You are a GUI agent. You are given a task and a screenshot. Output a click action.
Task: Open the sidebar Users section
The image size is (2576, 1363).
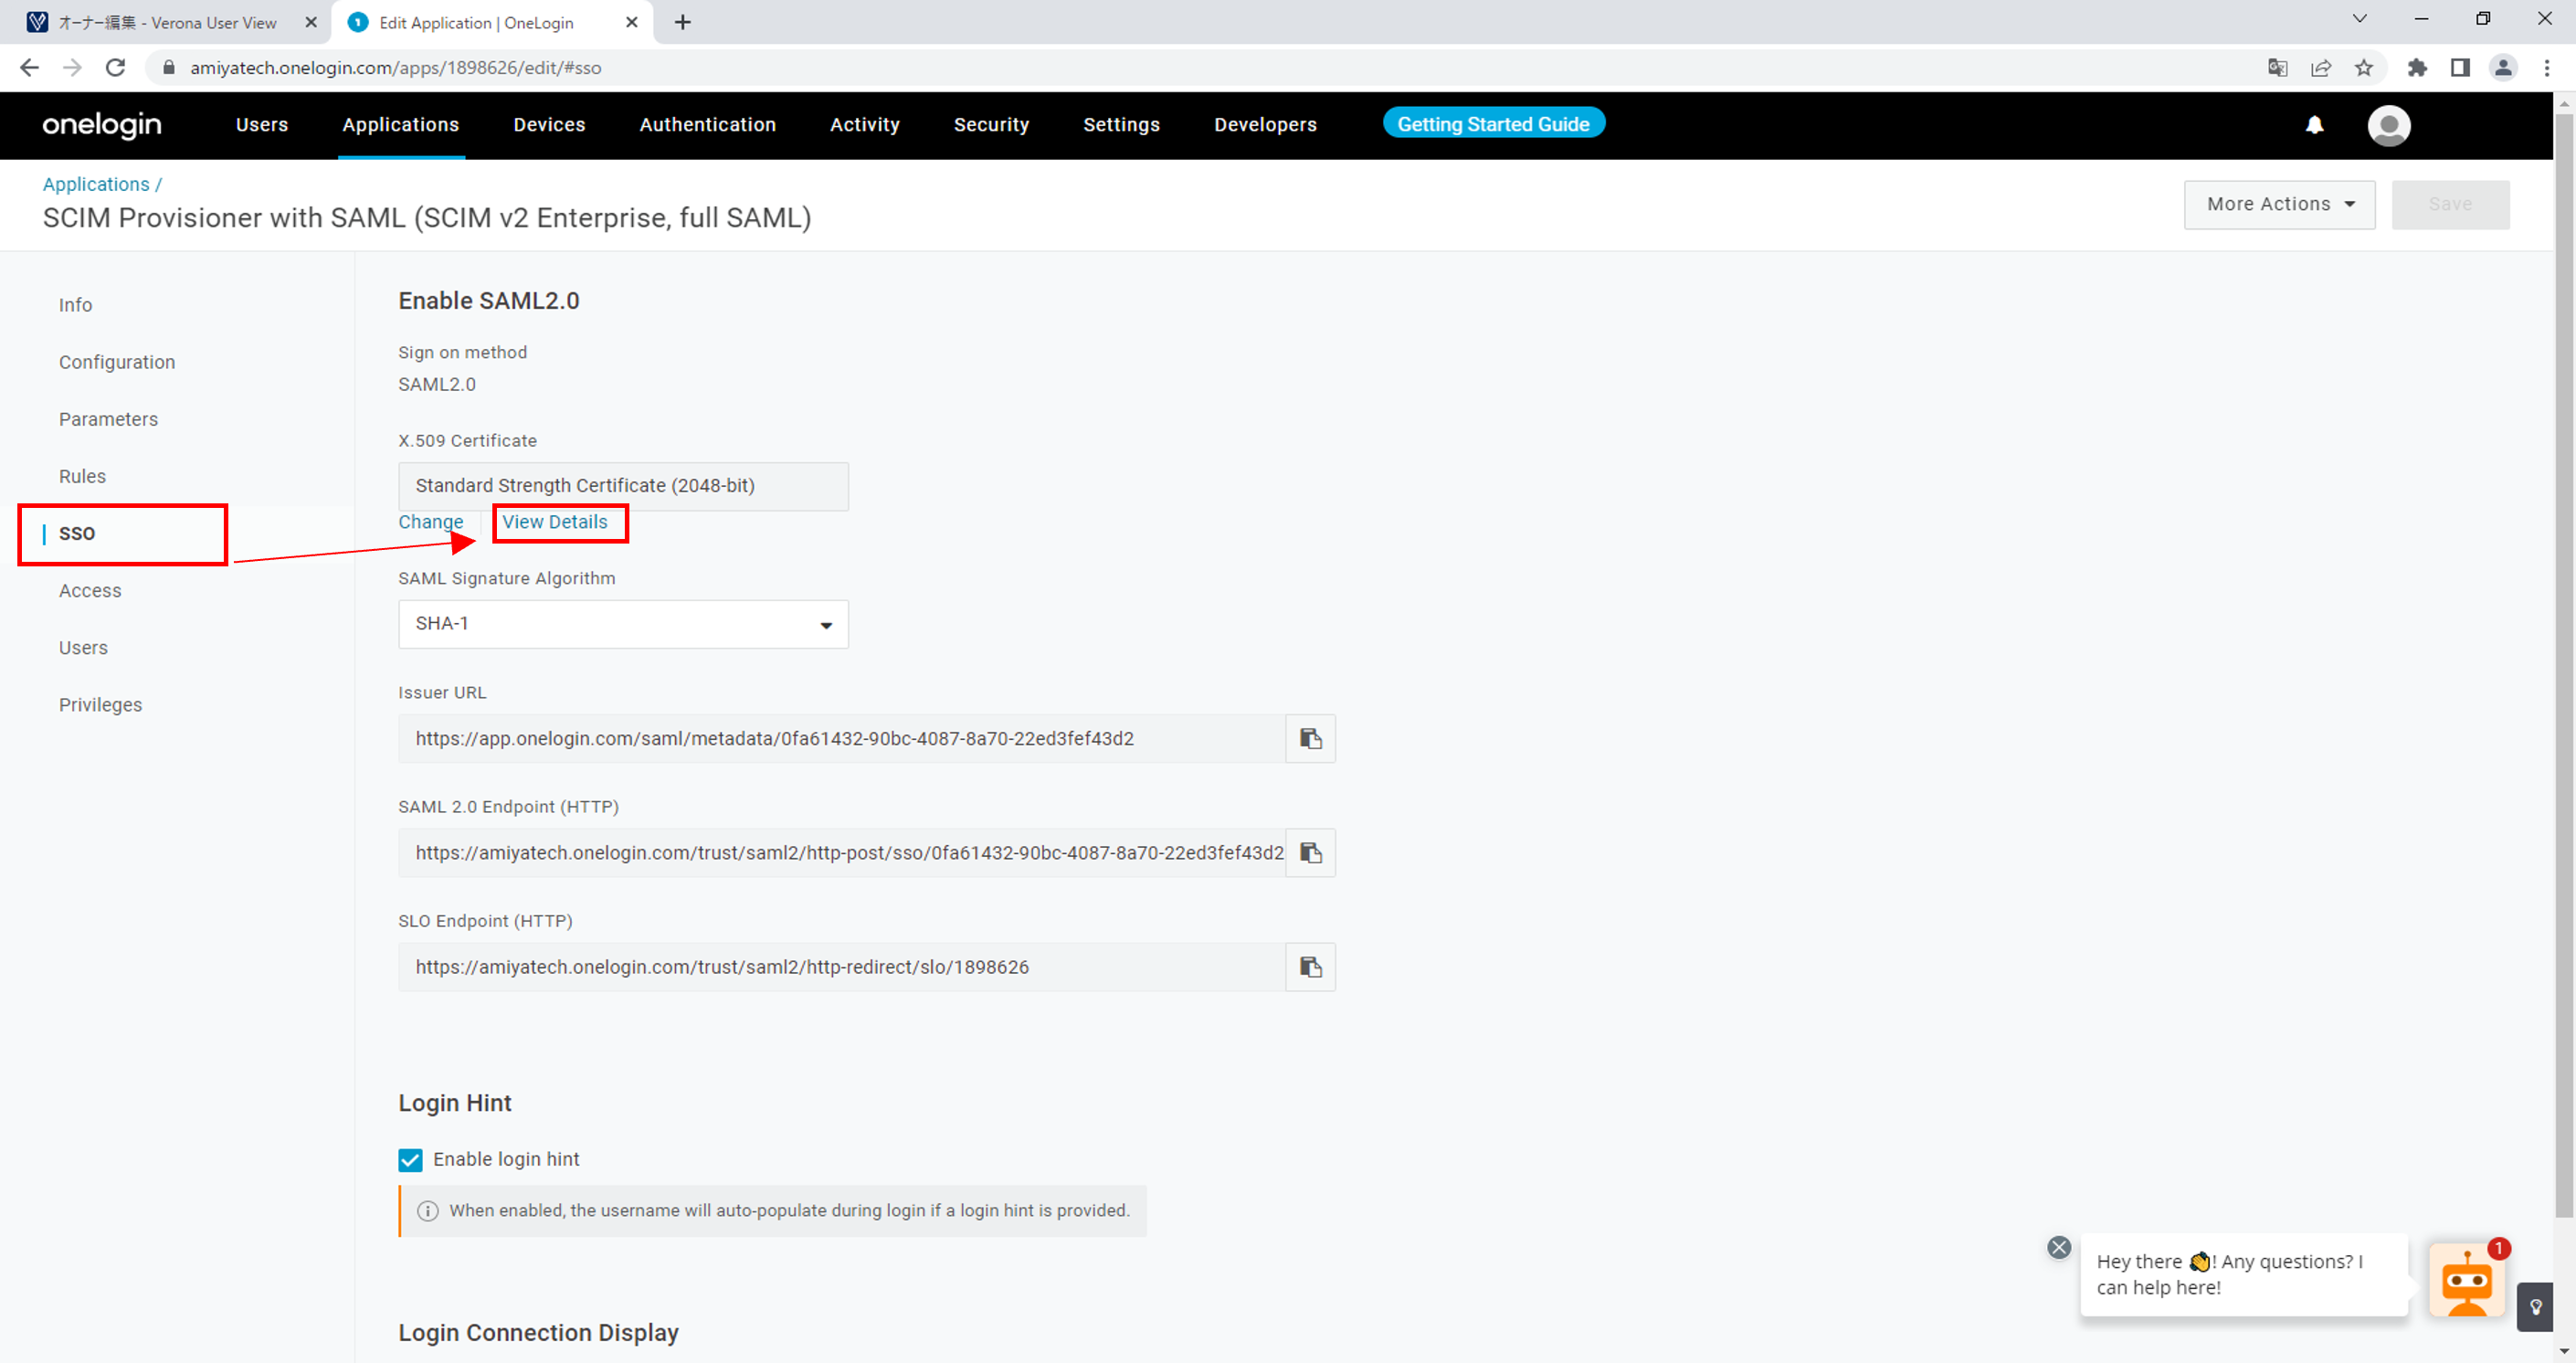(x=83, y=647)
